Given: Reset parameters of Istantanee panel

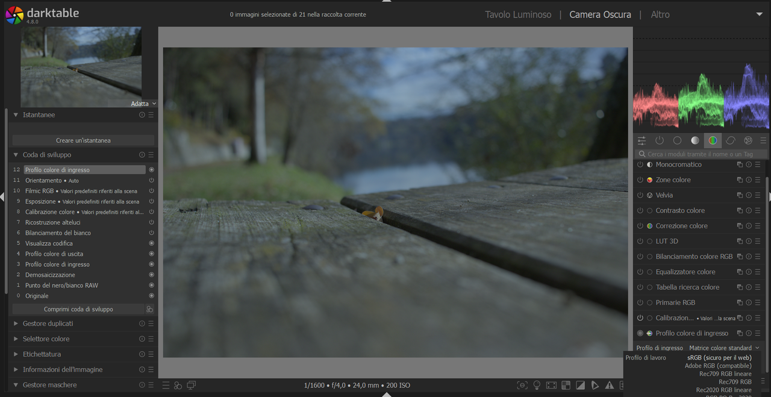Looking at the screenshot, I should click(x=142, y=114).
